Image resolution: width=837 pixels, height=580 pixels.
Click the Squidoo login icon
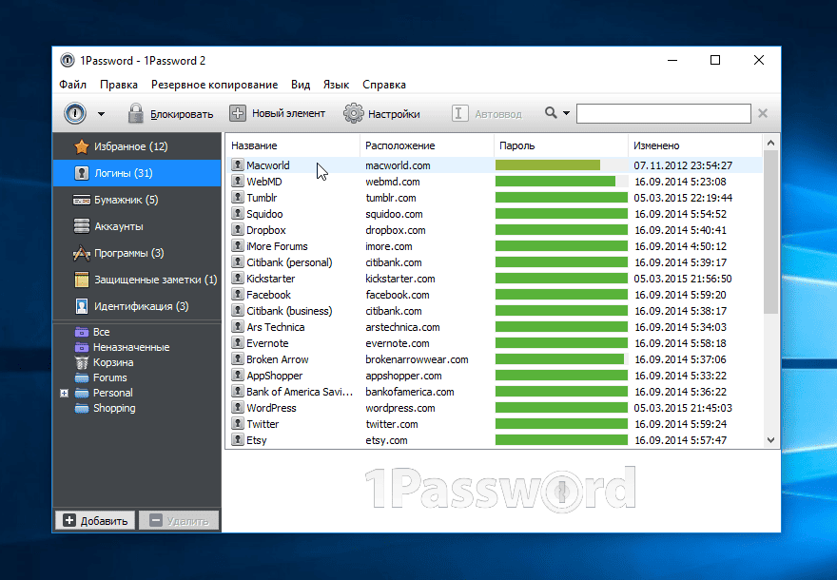pyautogui.click(x=238, y=213)
